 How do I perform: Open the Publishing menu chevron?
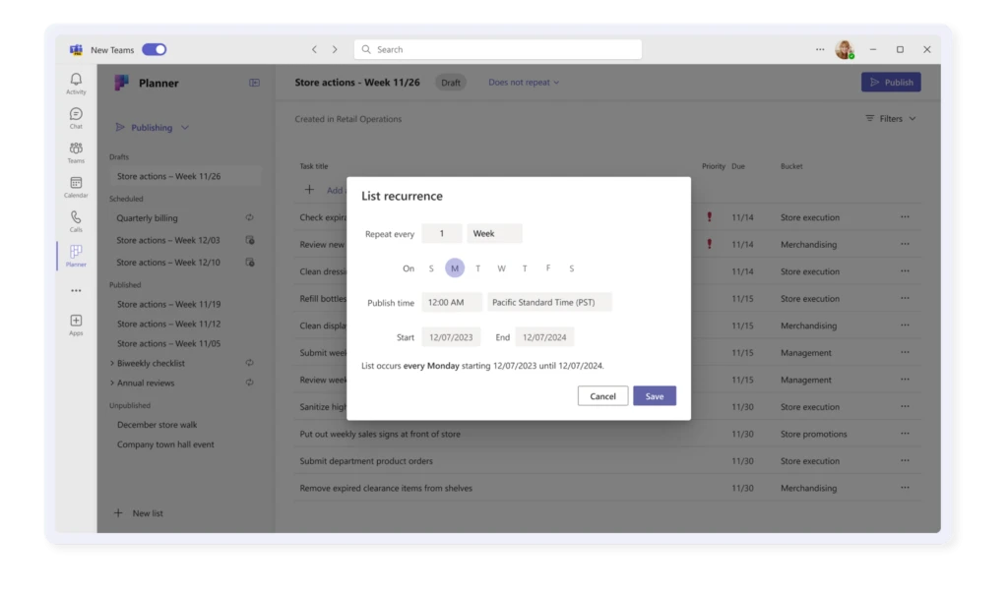click(x=187, y=127)
